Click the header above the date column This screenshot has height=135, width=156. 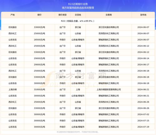143,15
